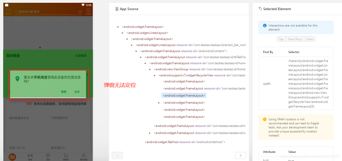The width and height of the screenshot is (342, 161).
Task: Go to next page with right chevron button
Action: click(x=241, y=155)
